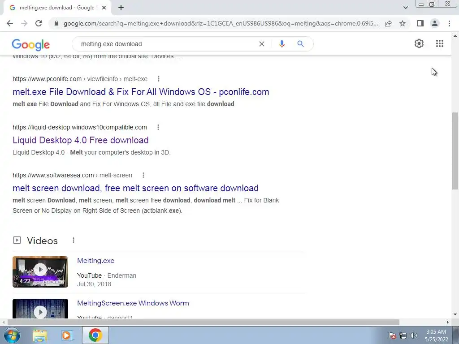Select the melting.exe download browser tab
Image resolution: width=459 pixels, height=344 pixels.
coord(57,8)
